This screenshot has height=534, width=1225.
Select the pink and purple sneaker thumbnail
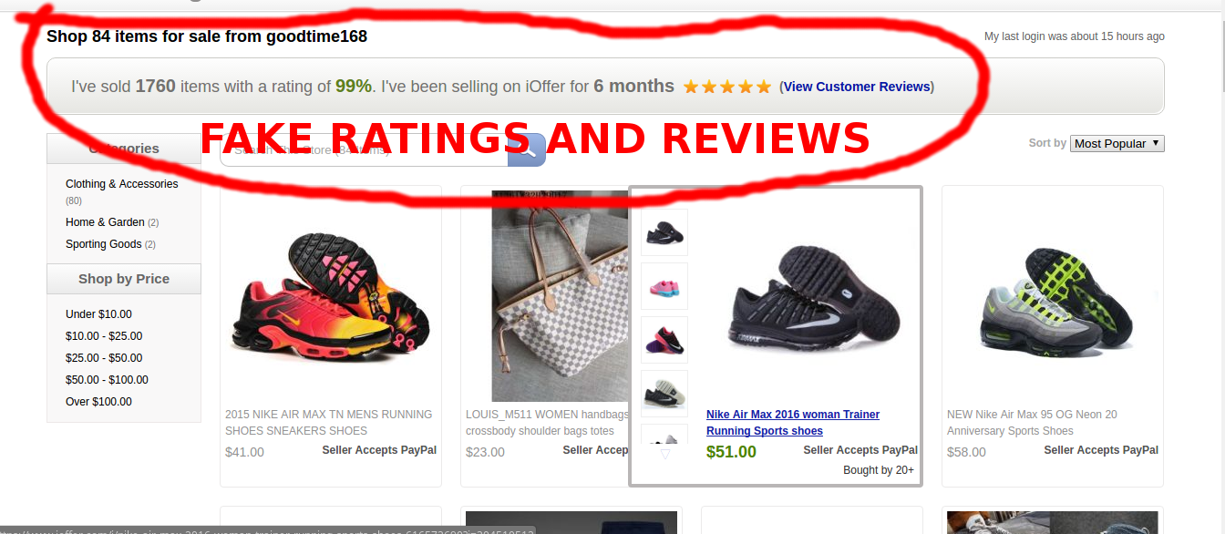pos(664,340)
